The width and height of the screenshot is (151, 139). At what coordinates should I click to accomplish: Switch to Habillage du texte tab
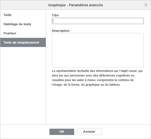click(x=23, y=24)
